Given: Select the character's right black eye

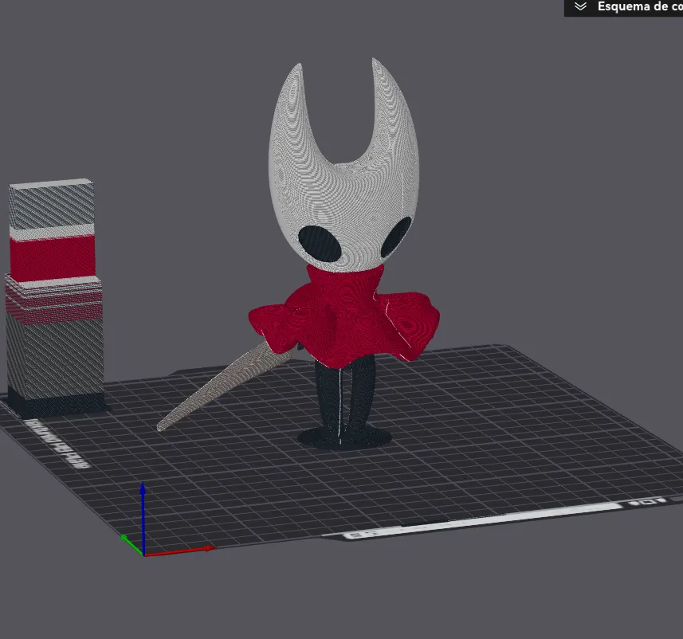Looking at the screenshot, I should pos(395,236).
